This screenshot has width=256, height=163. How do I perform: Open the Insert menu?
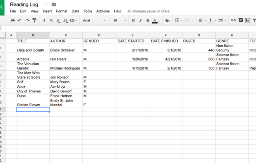47,11
